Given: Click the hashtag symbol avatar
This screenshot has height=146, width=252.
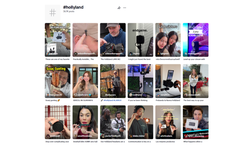Looking at the screenshot, I should (x=52, y=13).
